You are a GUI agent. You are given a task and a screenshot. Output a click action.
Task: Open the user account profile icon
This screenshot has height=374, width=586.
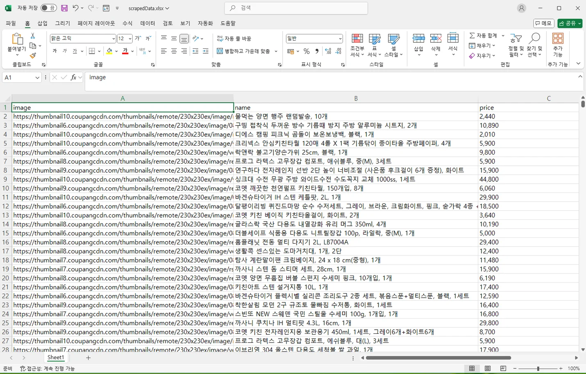[x=521, y=8]
